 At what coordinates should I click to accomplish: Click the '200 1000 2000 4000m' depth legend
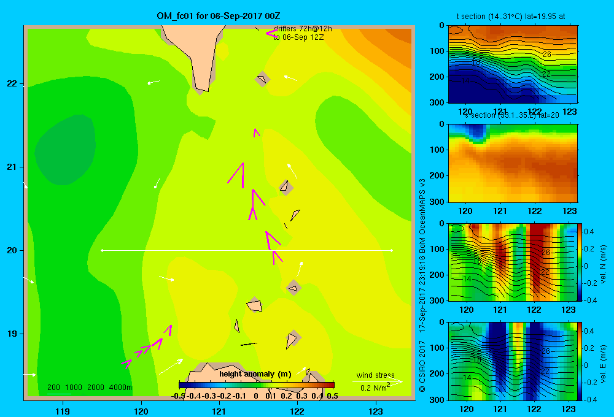(89, 388)
